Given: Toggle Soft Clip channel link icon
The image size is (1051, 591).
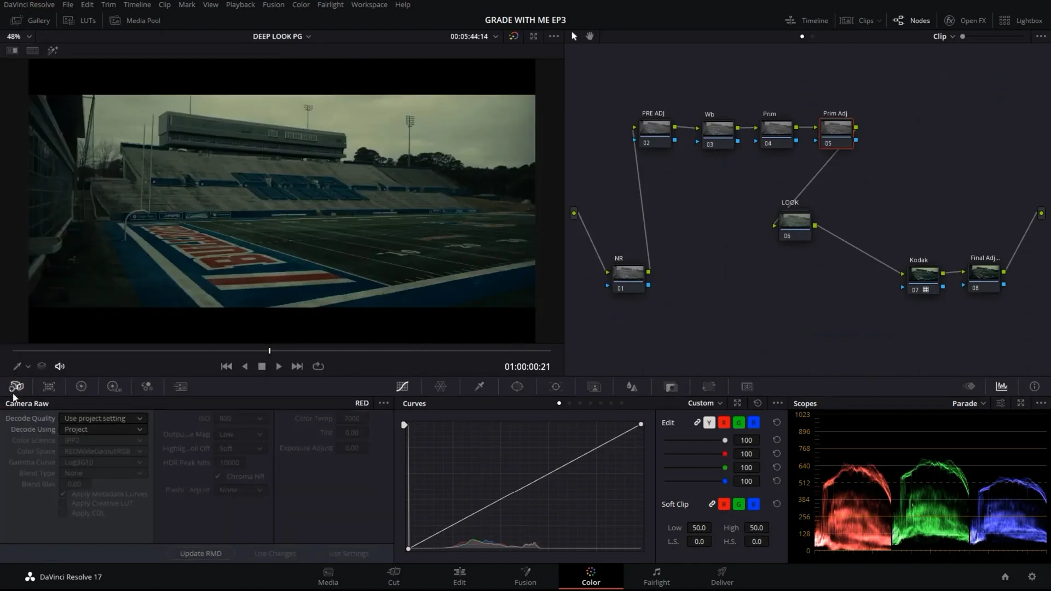Looking at the screenshot, I should 712,505.
